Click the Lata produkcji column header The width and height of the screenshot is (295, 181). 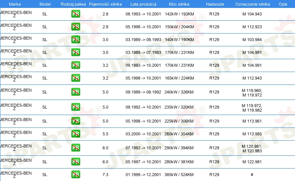click(x=143, y=4)
